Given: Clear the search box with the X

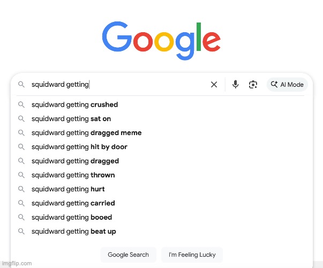Looking at the screenshot, I should pyautogui.click(x=214, y=84).
